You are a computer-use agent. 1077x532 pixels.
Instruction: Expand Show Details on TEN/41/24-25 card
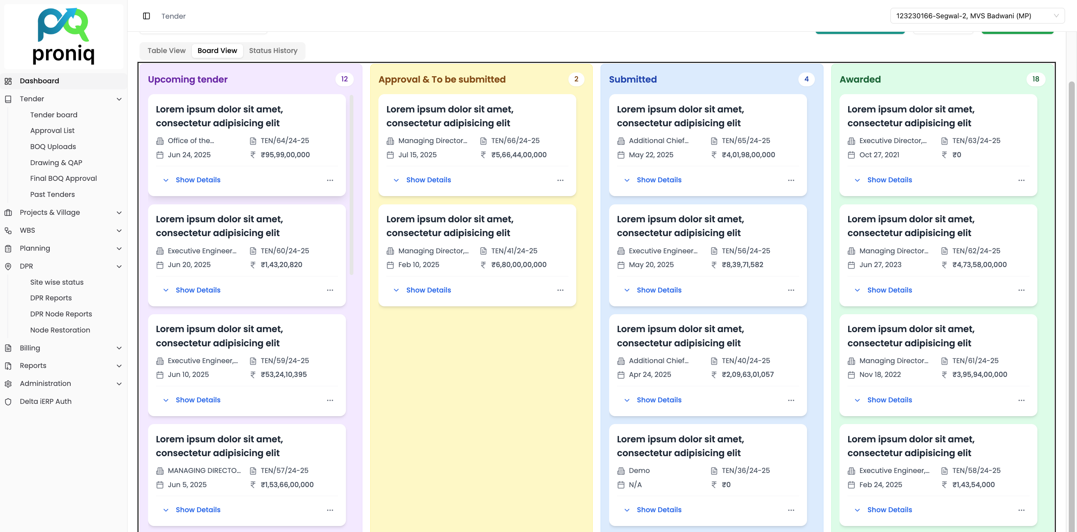point(428,290)
